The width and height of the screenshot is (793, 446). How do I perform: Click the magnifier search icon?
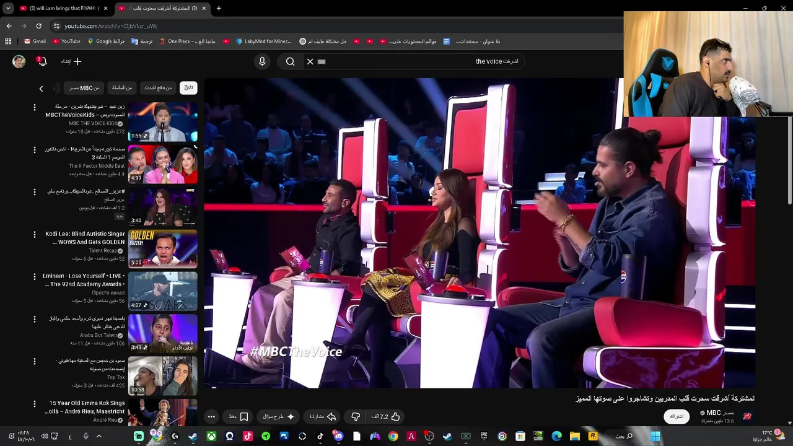290,61
